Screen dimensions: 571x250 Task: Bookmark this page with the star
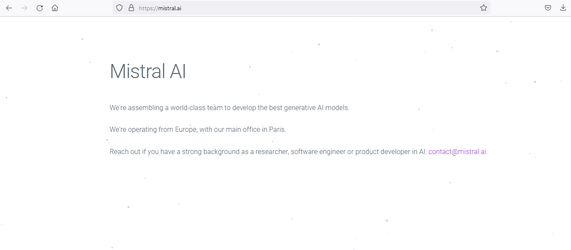(x=484, y=8)
